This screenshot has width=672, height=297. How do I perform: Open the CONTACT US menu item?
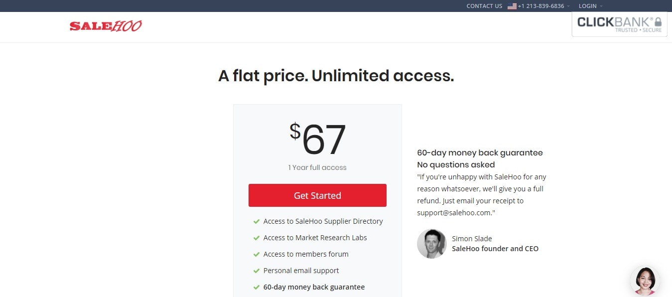point(484,6)
